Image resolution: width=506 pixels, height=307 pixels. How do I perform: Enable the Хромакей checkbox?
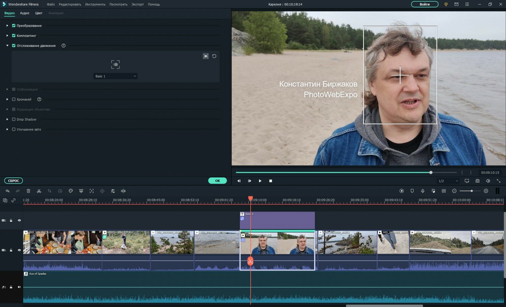pos(14,99)
